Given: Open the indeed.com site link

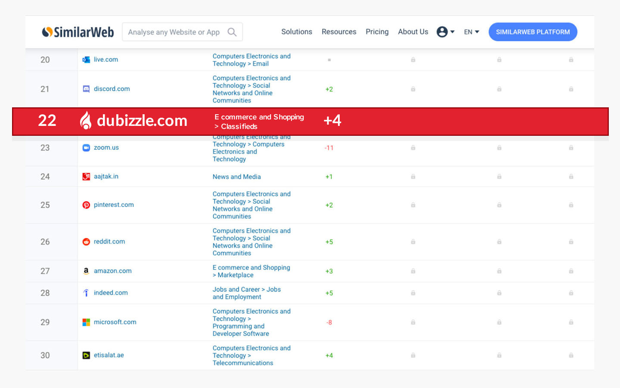Looking at the screenshot, I should (x=111, y=293).
